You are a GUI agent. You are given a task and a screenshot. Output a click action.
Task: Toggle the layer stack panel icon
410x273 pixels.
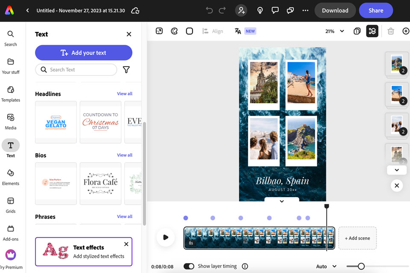pyautogui.click(x=372, y=31)
